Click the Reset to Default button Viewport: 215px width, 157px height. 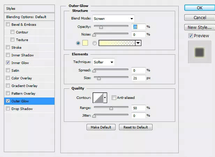(x=136, y=127)
